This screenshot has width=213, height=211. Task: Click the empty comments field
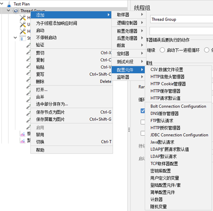point(181,31)
